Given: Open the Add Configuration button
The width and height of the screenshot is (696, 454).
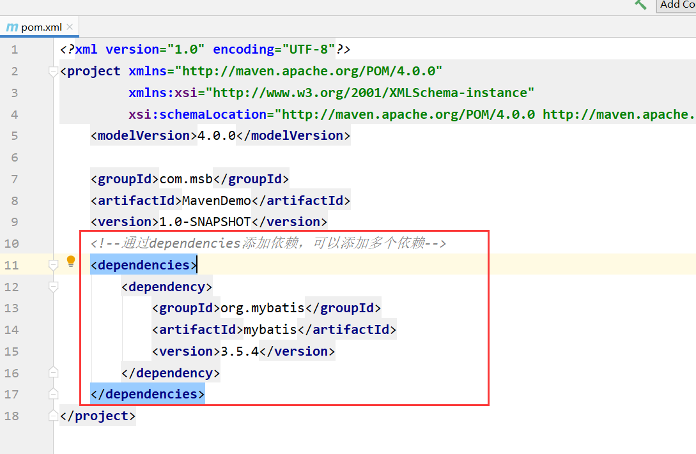Looking at the screenshot, I should coord(676,5).
